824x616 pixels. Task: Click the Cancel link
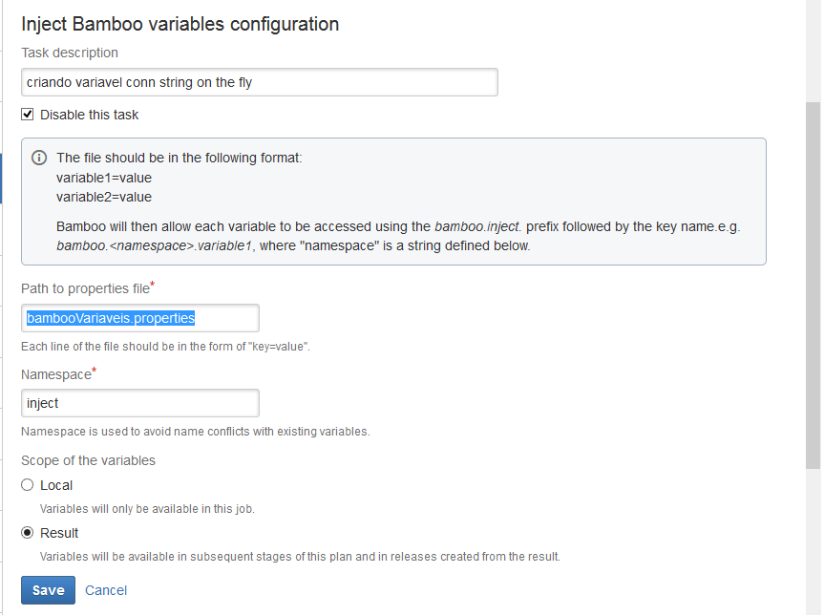point(106,590)
